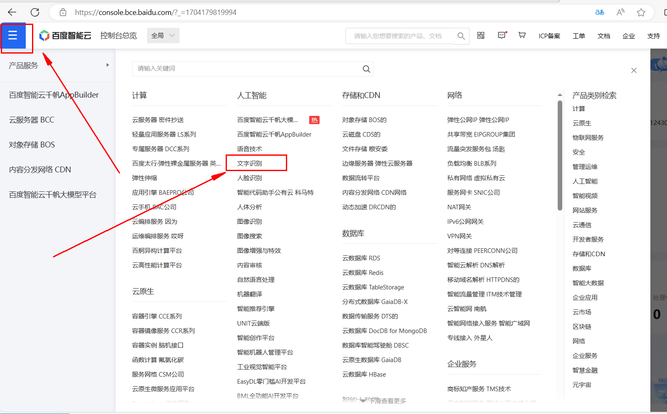Open the message notifications icon

(x=502, y=36)
